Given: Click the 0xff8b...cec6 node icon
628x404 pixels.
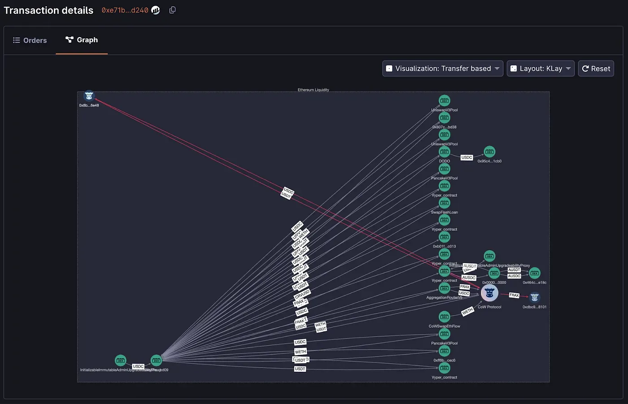Looking at the screenshot, I should point(444,351).
